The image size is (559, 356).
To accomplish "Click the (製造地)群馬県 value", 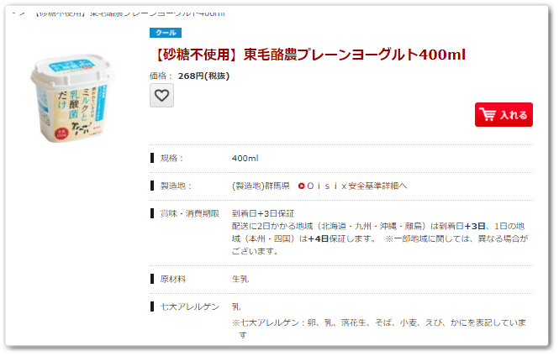I will 261,186.
